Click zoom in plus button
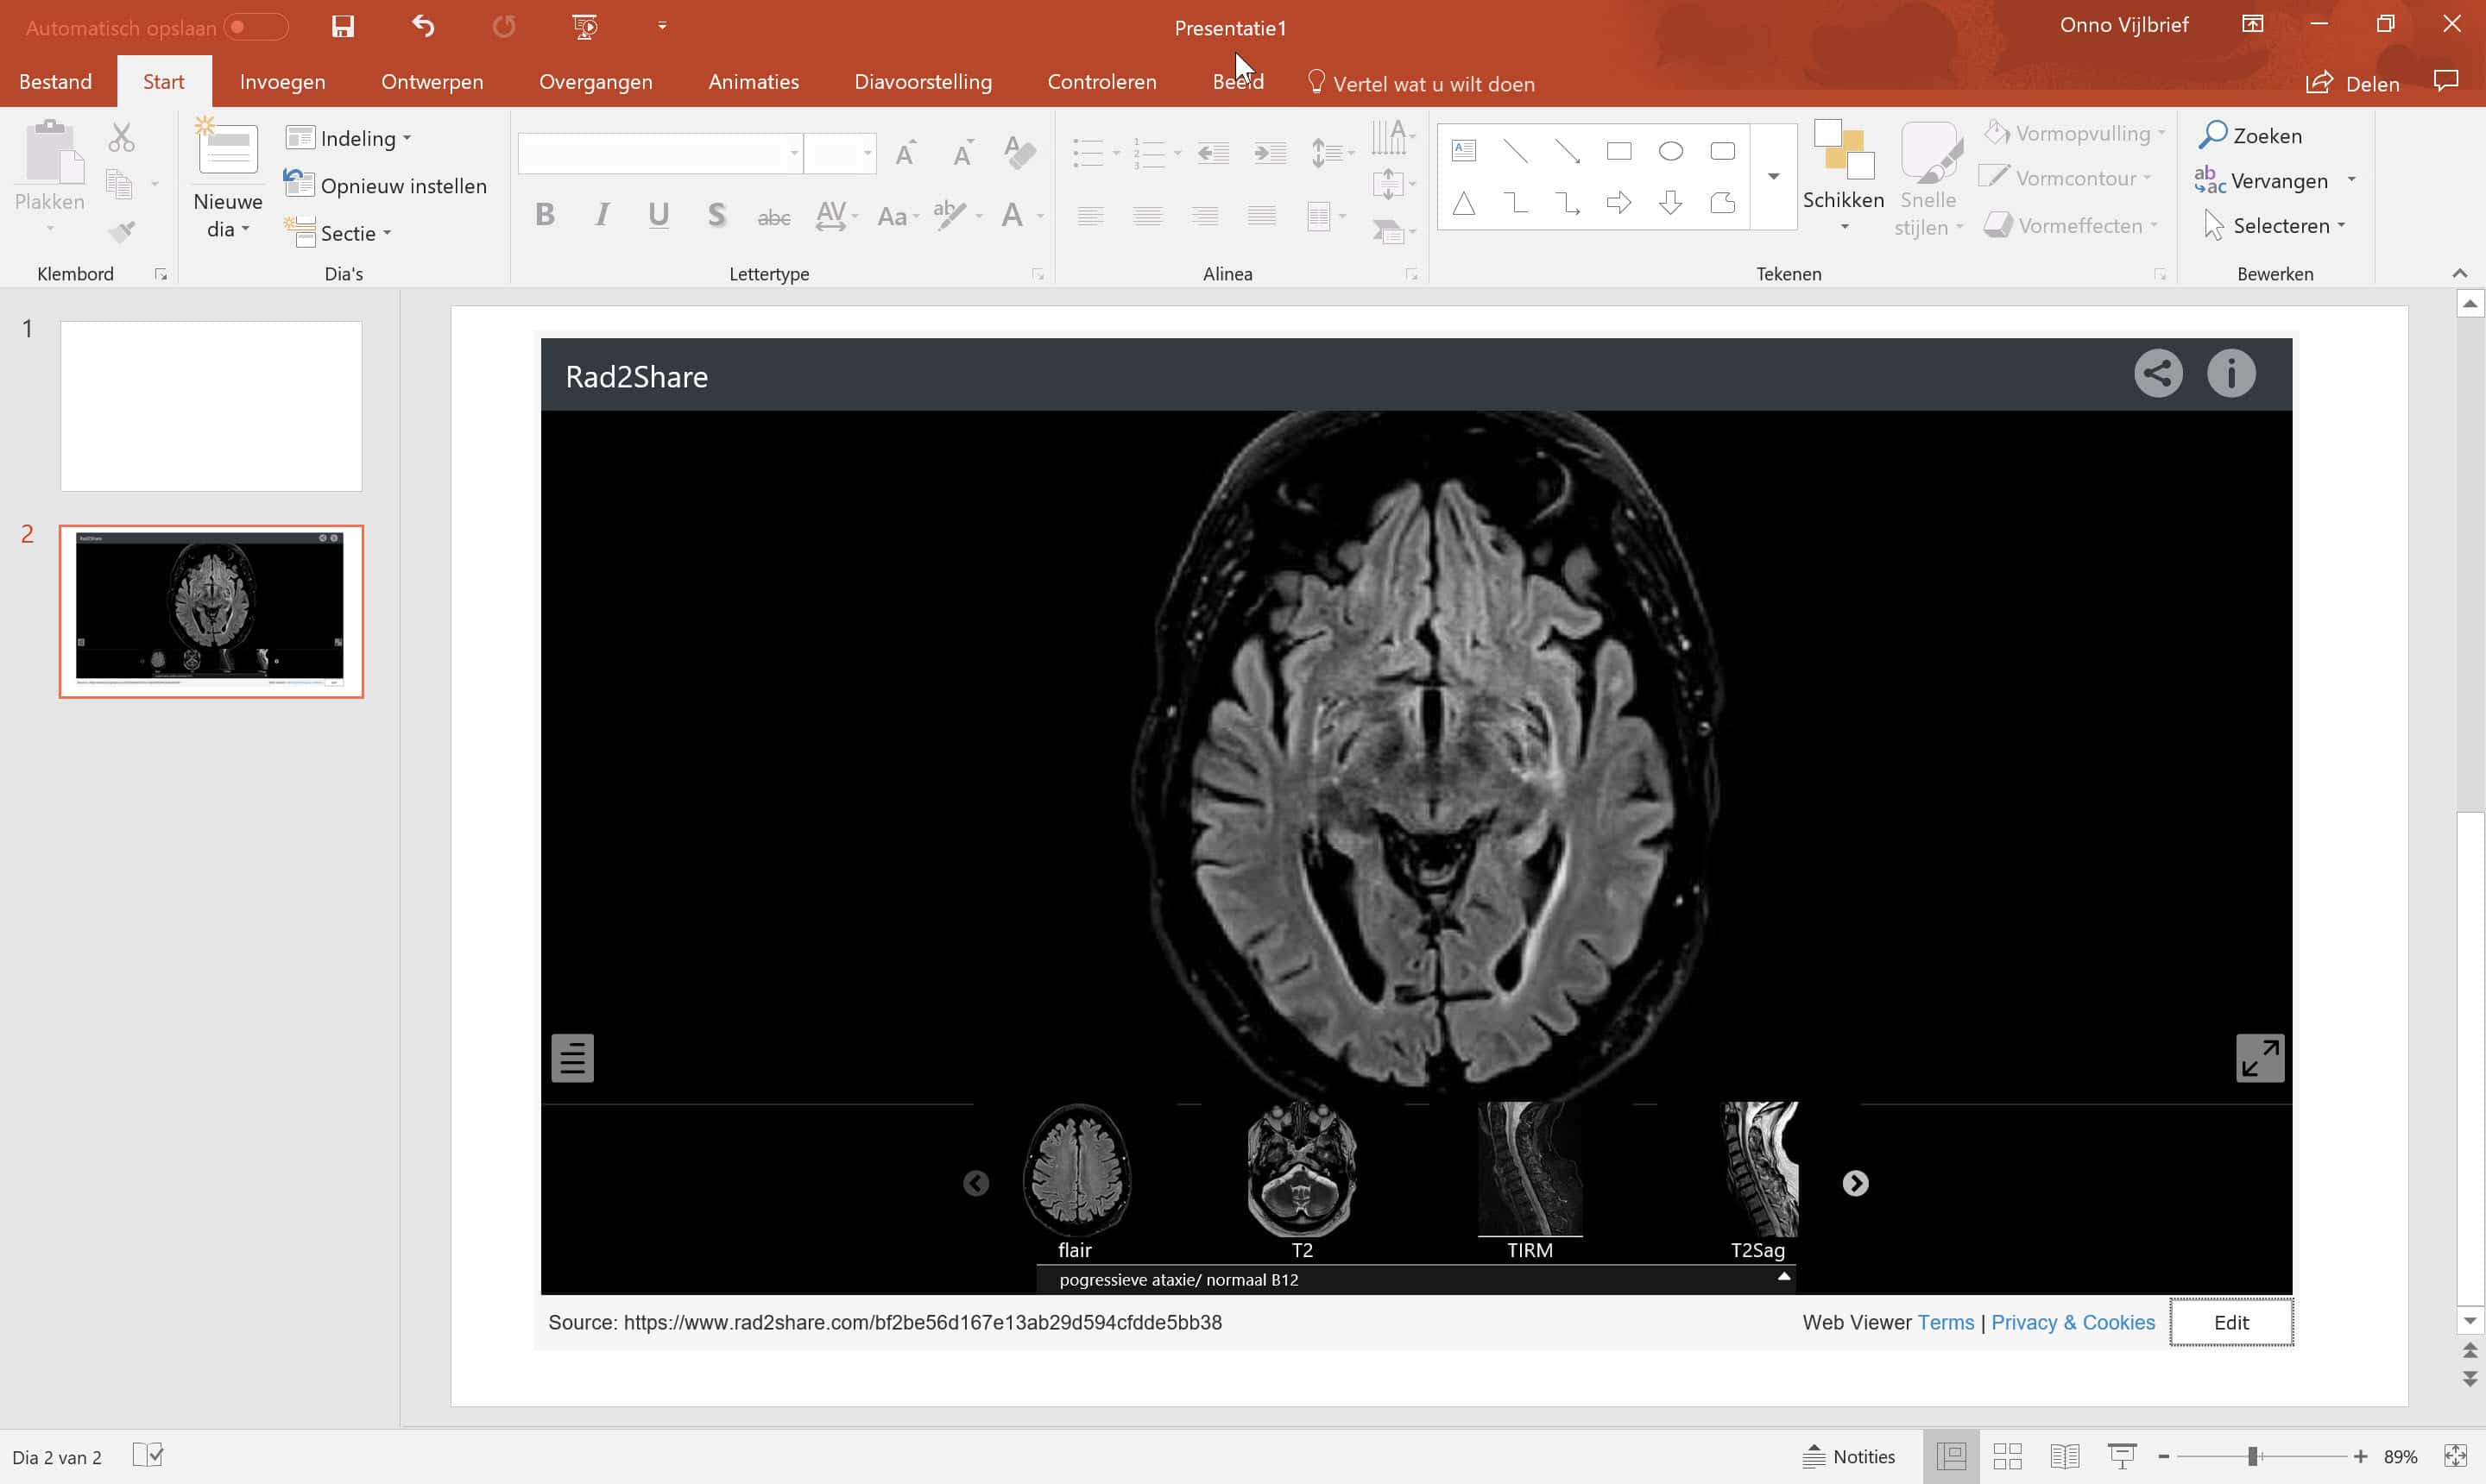 tap(2360, 1456)
